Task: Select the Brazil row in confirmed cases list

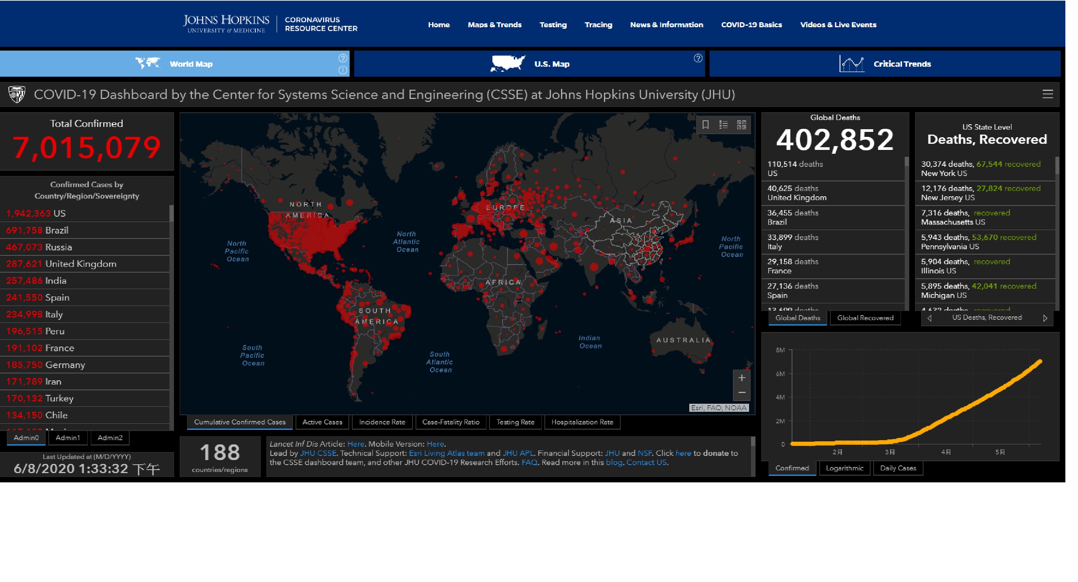Action: [85, 230]
